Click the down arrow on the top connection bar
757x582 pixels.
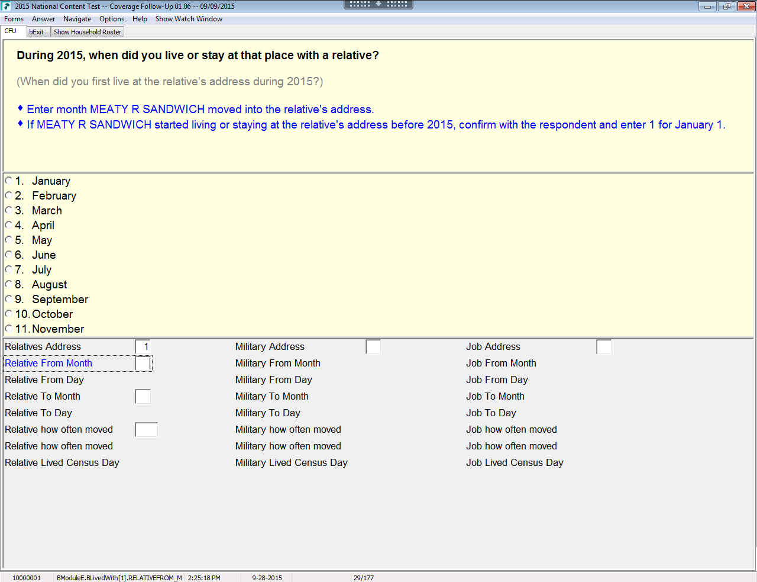point(378,4)
